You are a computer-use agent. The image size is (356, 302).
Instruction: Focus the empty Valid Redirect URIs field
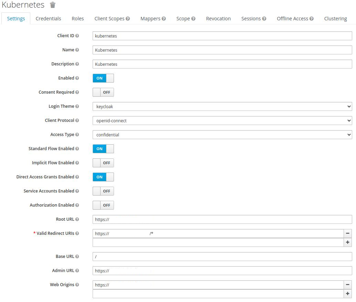coord(218,242)
